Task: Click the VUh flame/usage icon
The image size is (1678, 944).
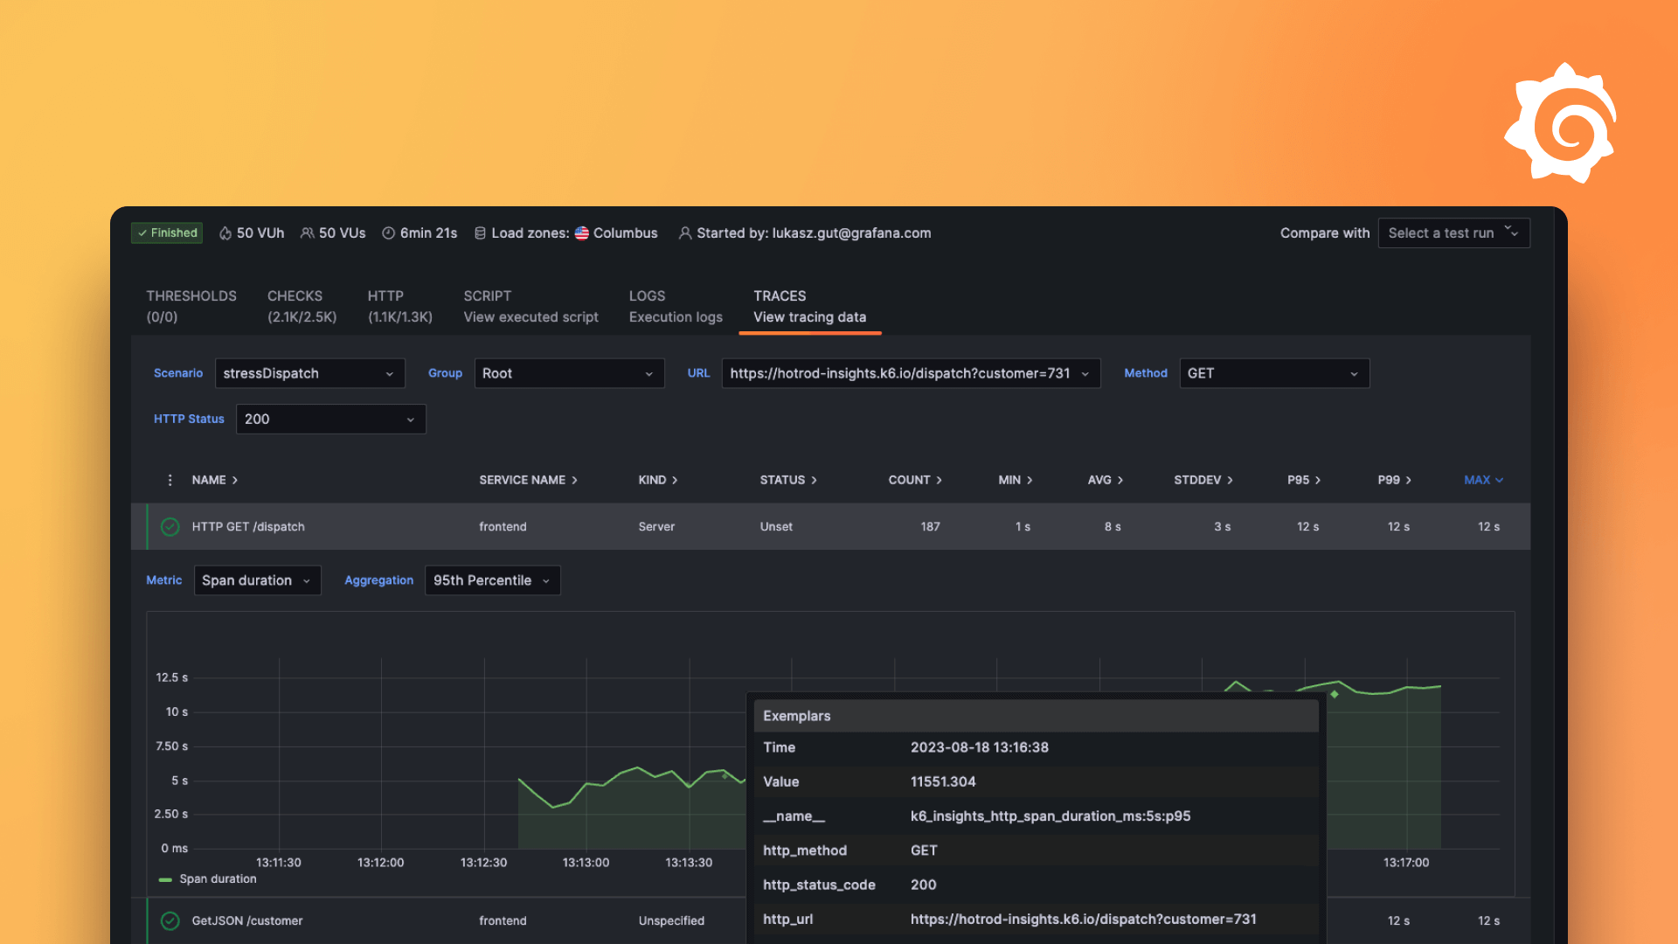Action: 223,233
